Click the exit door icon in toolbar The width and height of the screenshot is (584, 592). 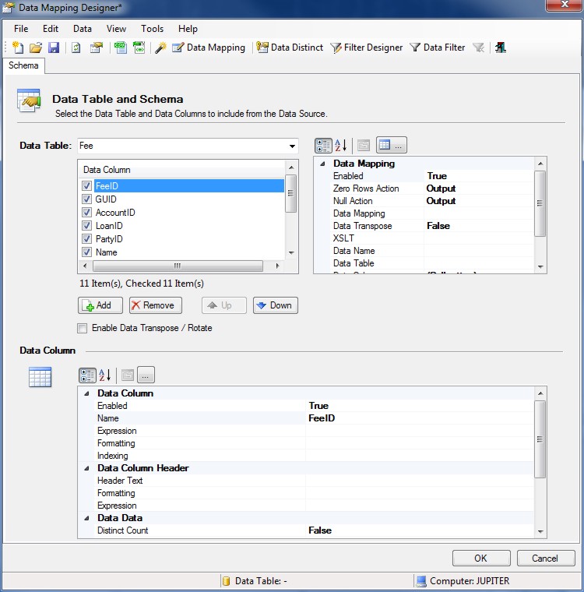(x=500, y=48)
